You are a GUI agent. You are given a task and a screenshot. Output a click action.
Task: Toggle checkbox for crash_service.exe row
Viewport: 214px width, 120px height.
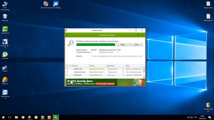(67, 72)
